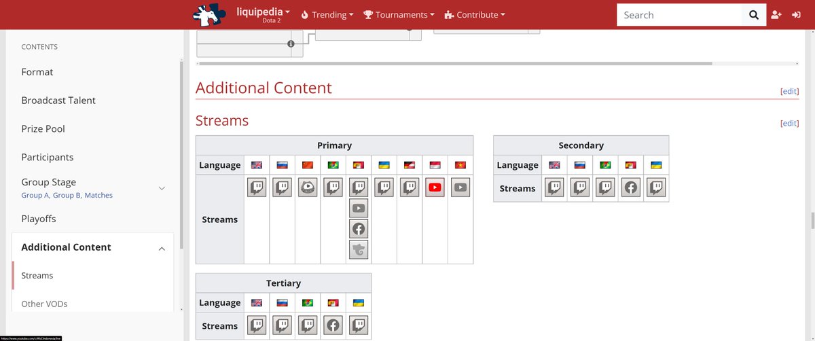Click the Primary table header
The width and height of the screenshot is (815, 341).
[x=334, y=145]
